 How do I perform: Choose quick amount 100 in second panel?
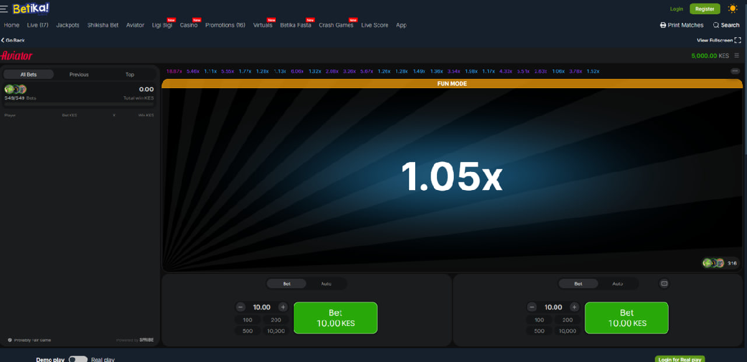tap(539, 320)
